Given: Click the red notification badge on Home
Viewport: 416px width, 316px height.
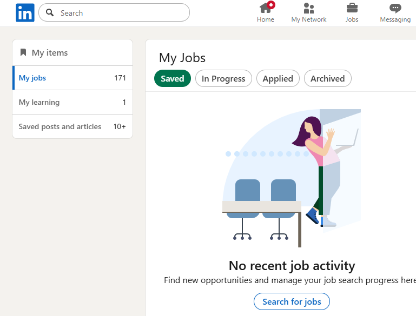Looking at the screenshot, I should (272, 5).
